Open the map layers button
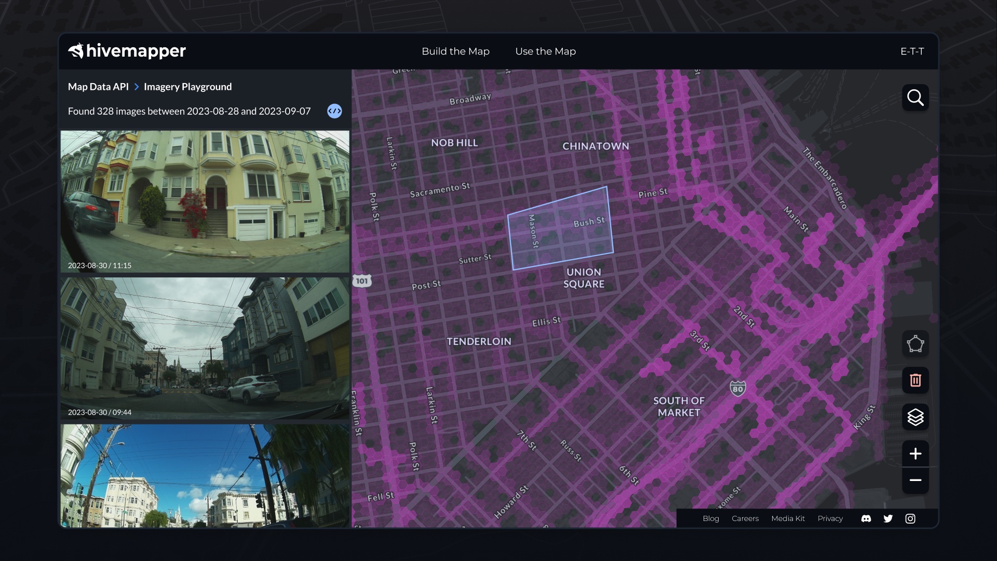The height and width of the screenshot is (561, 997). click(x=915, y=417)
